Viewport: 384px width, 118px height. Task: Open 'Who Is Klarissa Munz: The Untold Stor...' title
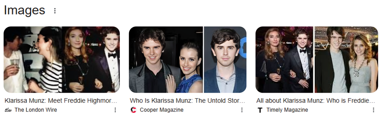[187, 101]
